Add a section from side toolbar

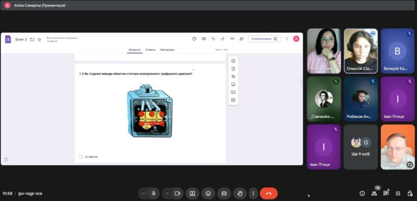click(x=233, y=100)
